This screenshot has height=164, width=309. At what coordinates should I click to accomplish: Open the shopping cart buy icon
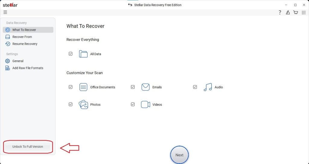[x=296, y=12]
